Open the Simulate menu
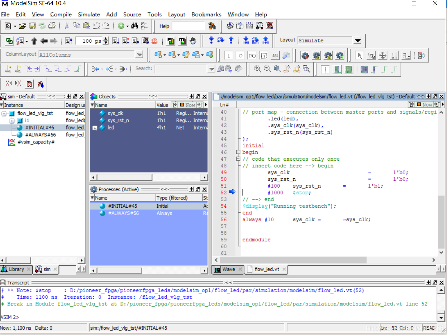 click(89, 14)
